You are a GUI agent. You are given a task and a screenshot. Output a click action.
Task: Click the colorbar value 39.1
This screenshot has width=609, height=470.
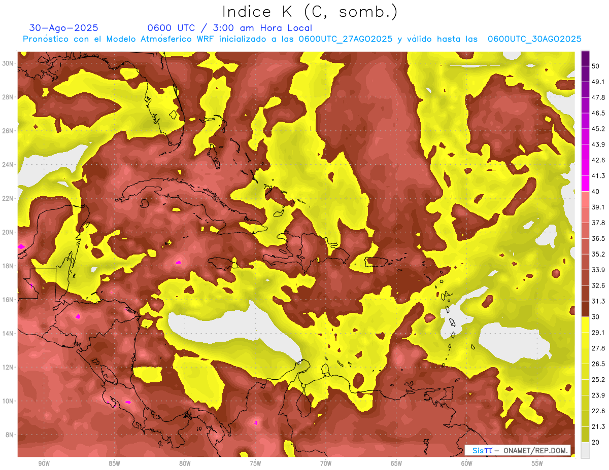pyautogui.click(x=598, y=207)
